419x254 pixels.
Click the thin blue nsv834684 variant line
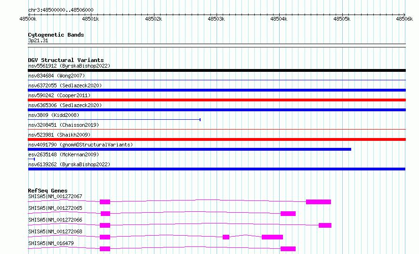coord(217,80)
